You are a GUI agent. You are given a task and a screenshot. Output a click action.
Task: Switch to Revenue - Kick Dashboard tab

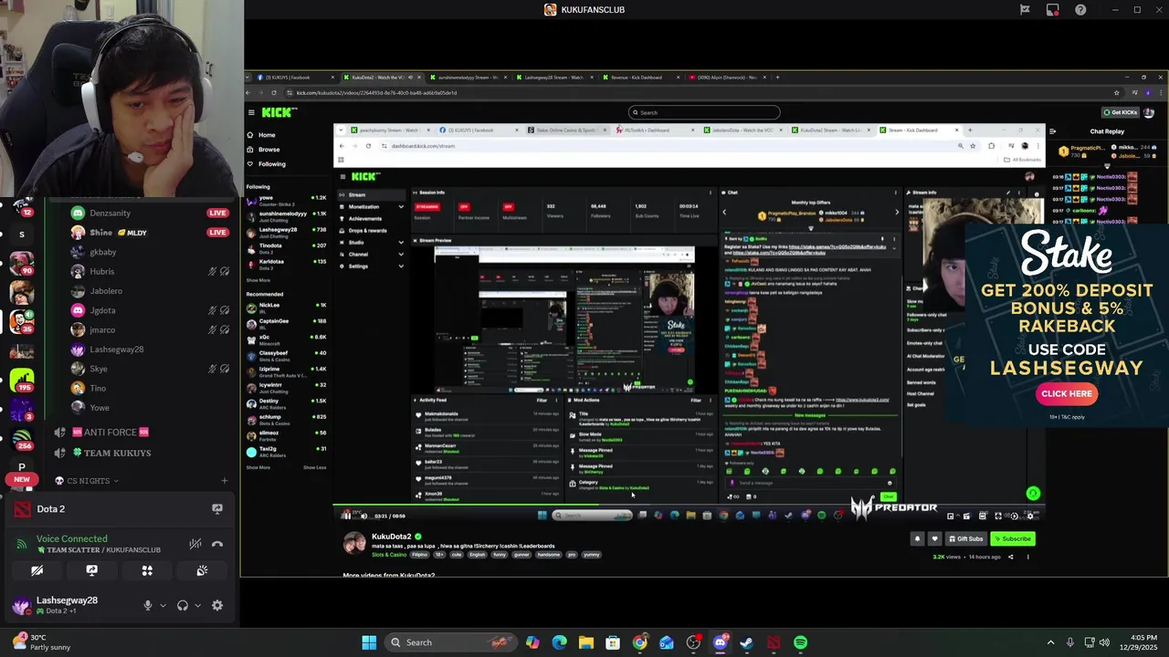coord(640,78)
